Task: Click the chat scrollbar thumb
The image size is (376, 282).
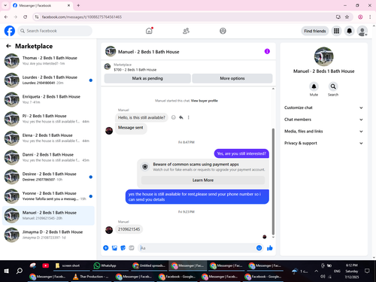Action: tap(273, 181)
